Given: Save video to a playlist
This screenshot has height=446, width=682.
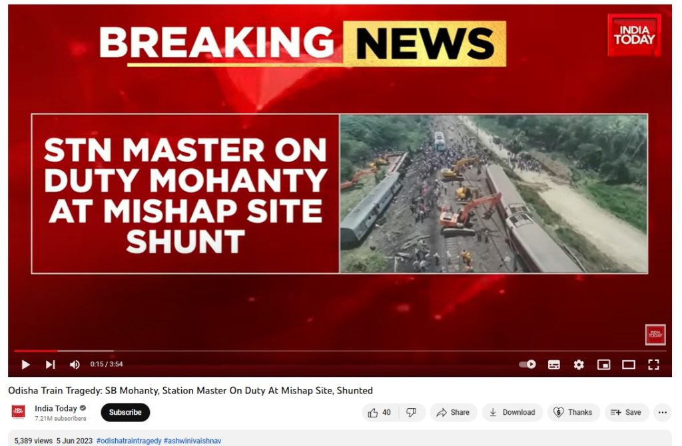Looking at the screenshot, I should (x=626, y=413).
